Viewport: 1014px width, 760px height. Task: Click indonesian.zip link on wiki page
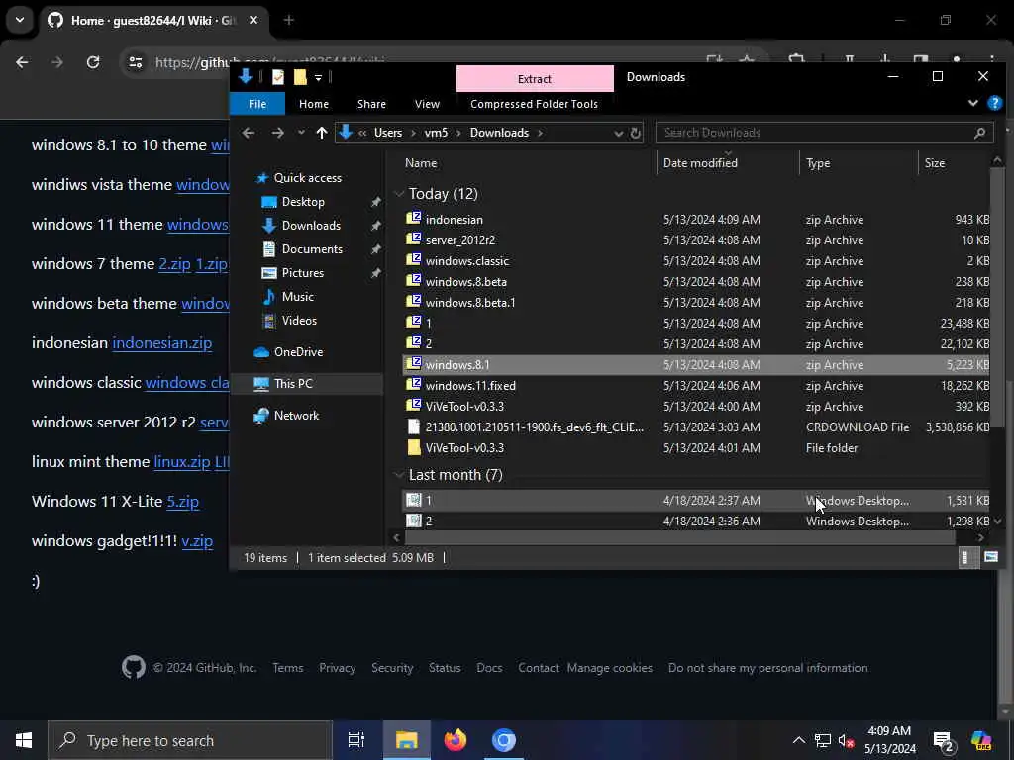[161, 342]
